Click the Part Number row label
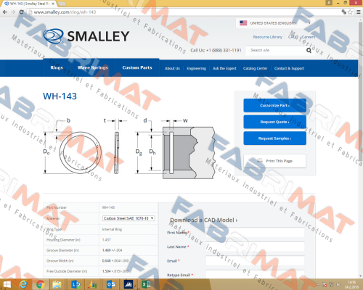363x290 pixels. click(x=57, y=207)
